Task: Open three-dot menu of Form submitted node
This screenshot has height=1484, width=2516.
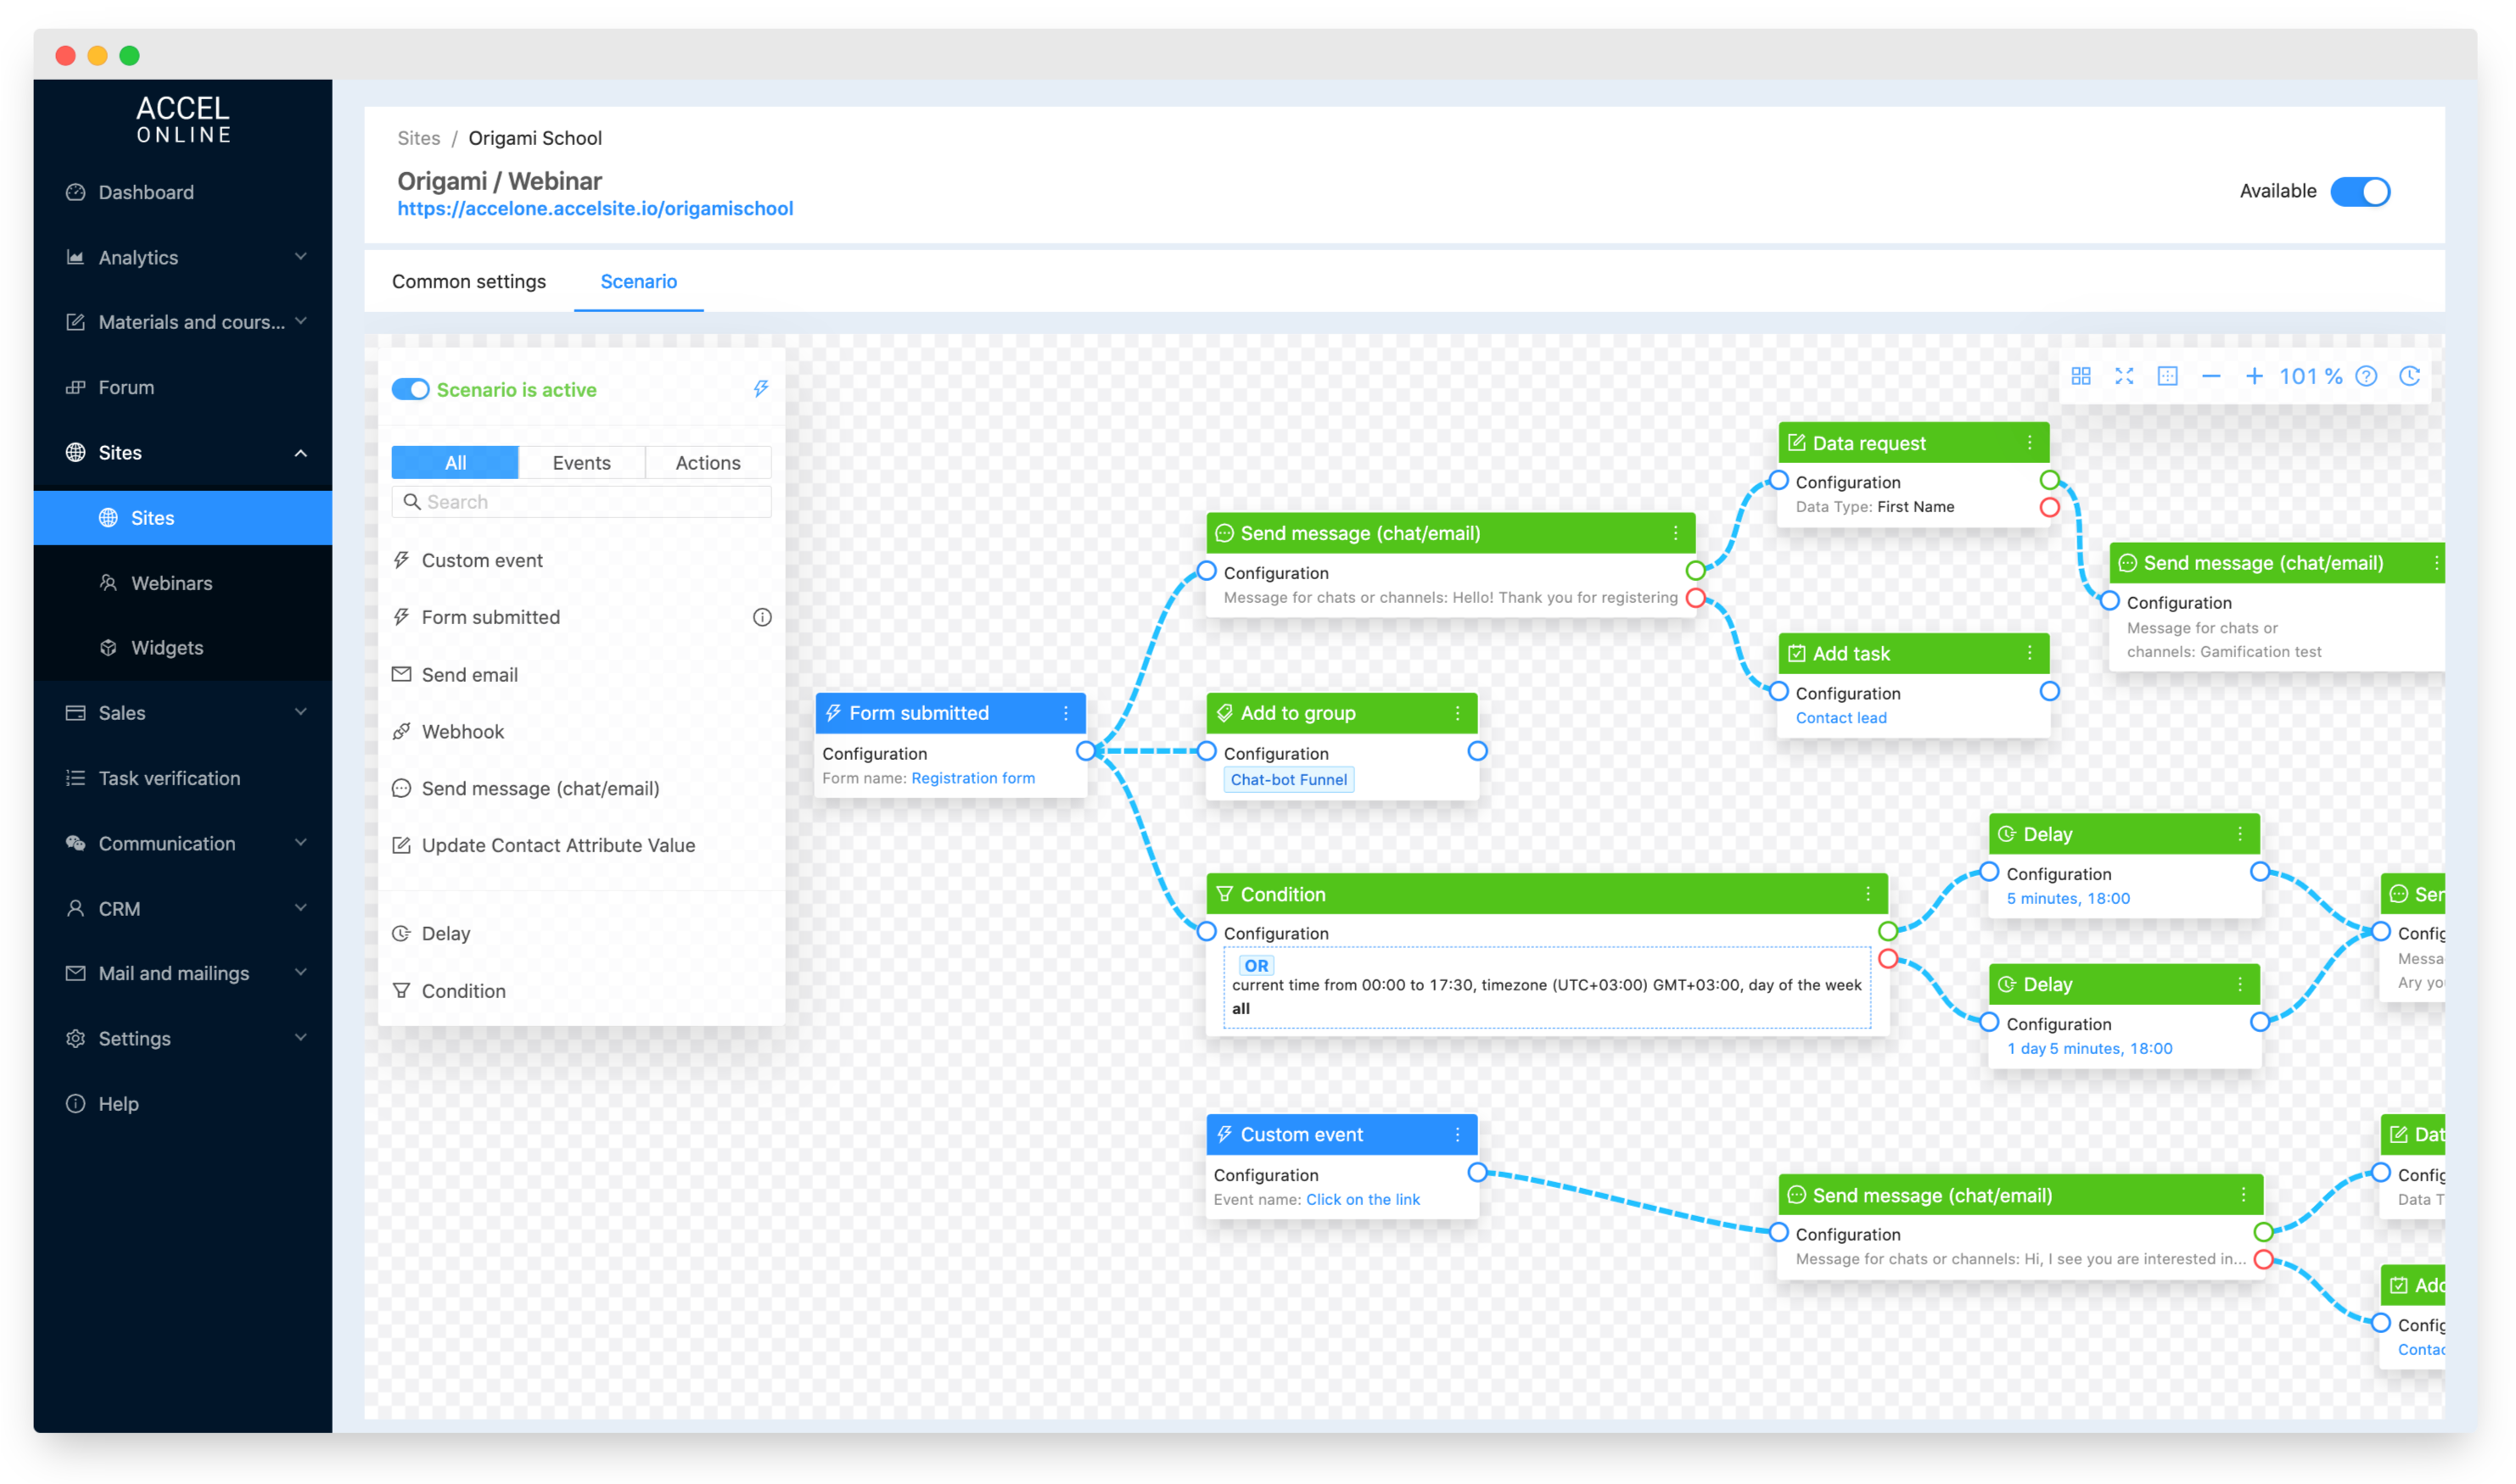Action: pyautogui.click(x=1067, y=714)
